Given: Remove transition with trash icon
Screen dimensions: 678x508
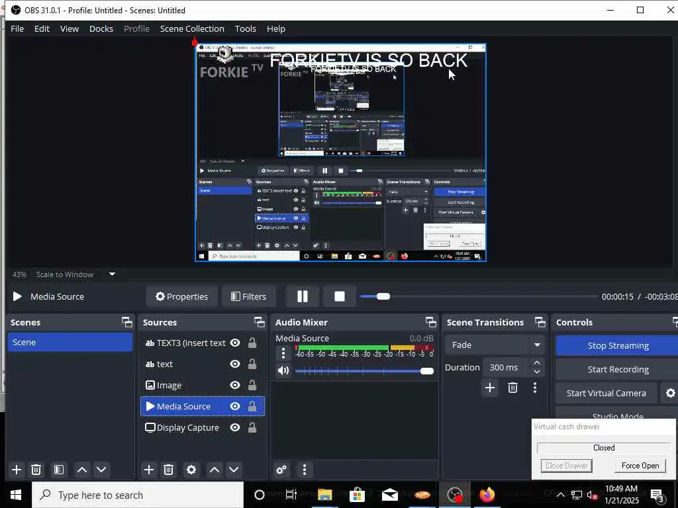Looking at the screenshot, I should pyautogui.click(x=513, y=388).
